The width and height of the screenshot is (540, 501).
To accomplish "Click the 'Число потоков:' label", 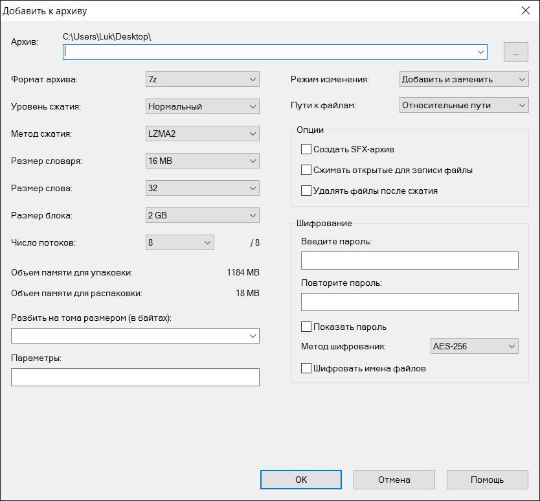I will point(43,243).
